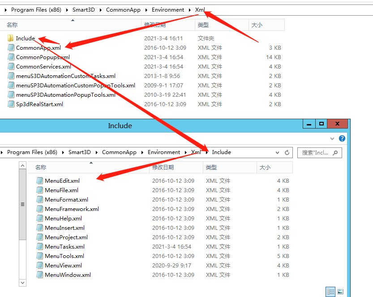Click scroll up arrow in Include window

22,165
